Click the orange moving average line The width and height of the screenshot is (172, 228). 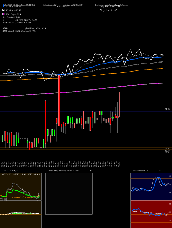[82, 77]
